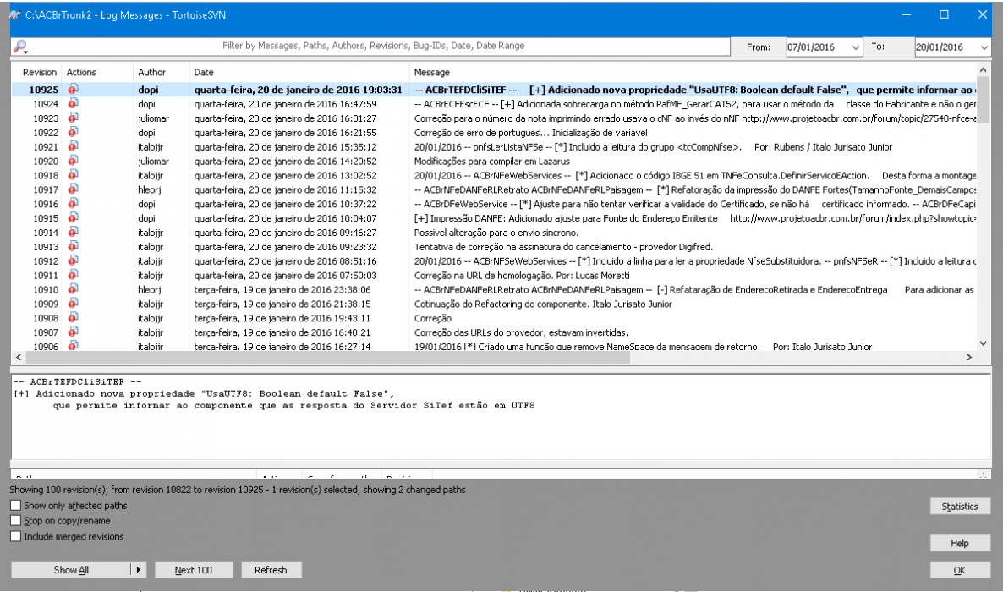Click the horizontal scrollbar left arrow
The height and width of the screenshot is (592, 1003).
click(x=19, y=357)
